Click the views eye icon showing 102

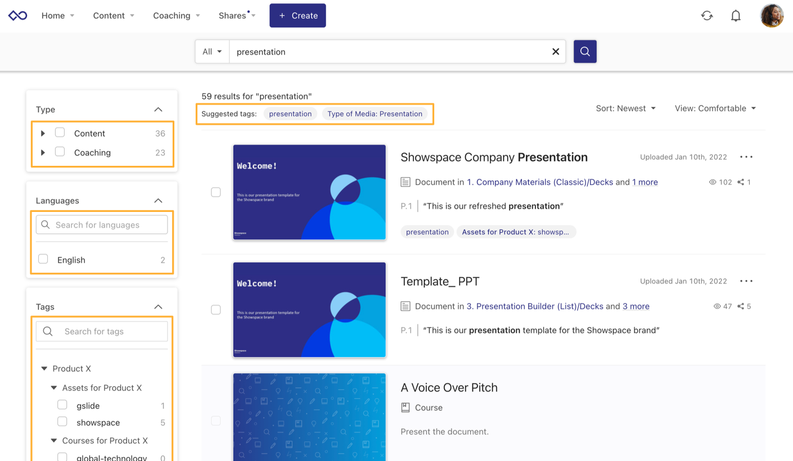coord(713,182)
